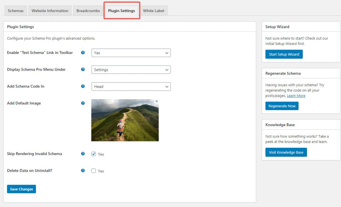Open the Test Schema link toolbar dropdown
The width and height of the screenshot is (341, 207).
coord(131,53)
